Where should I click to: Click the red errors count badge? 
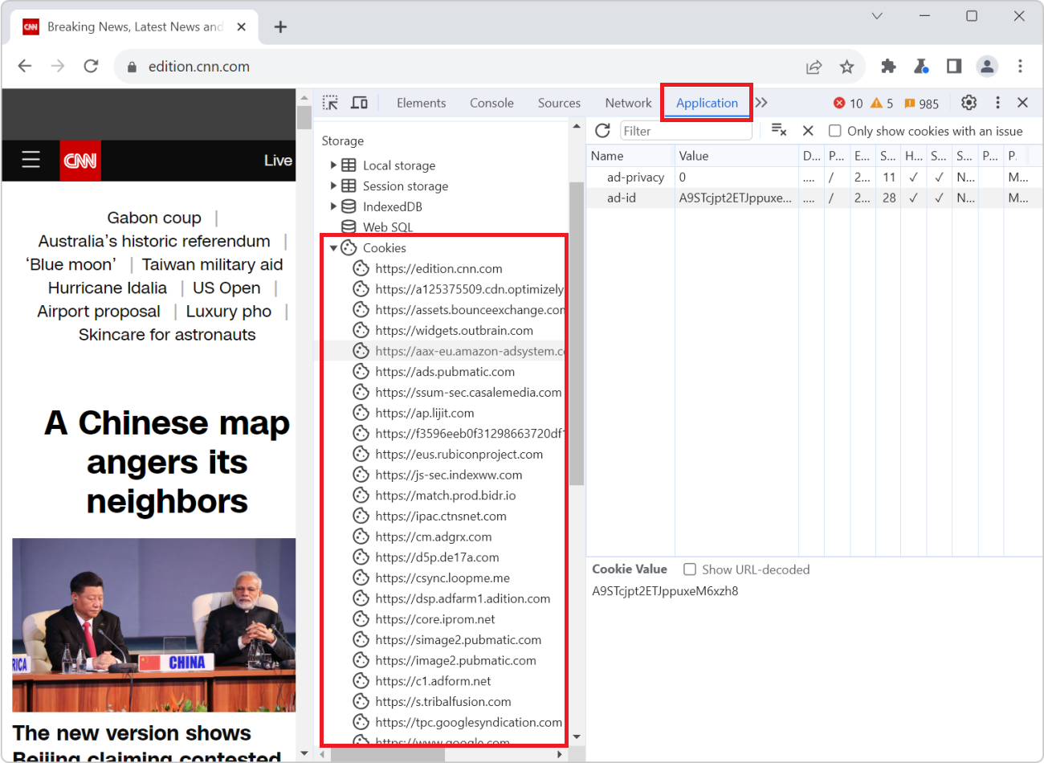point(848,104)
